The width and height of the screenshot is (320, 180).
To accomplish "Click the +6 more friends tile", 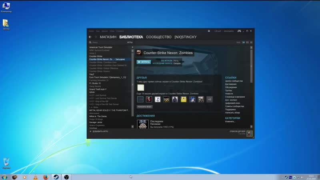I will tap(210, 99).
